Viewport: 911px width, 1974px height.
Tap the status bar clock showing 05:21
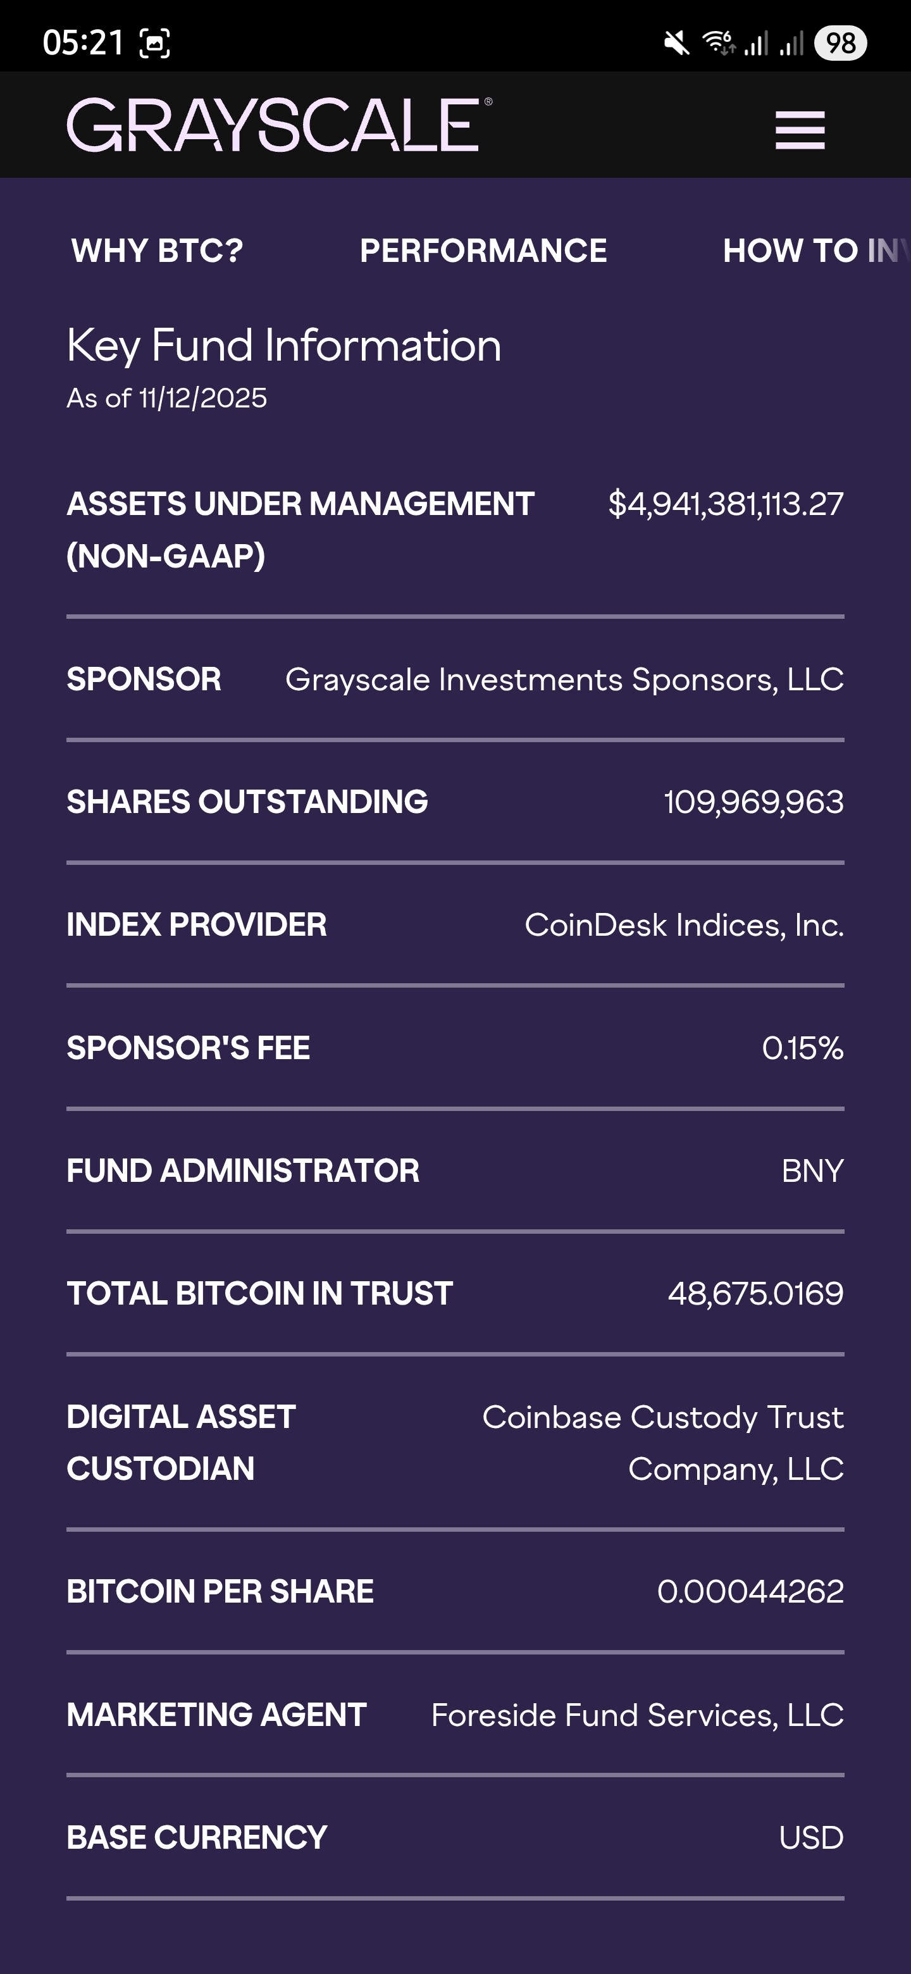click(x=83, y=43)
